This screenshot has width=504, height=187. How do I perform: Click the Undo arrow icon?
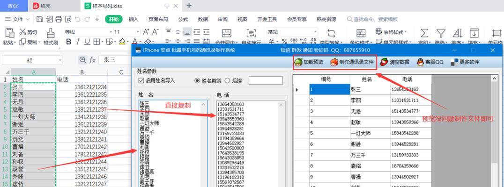[x=77, y=19]
